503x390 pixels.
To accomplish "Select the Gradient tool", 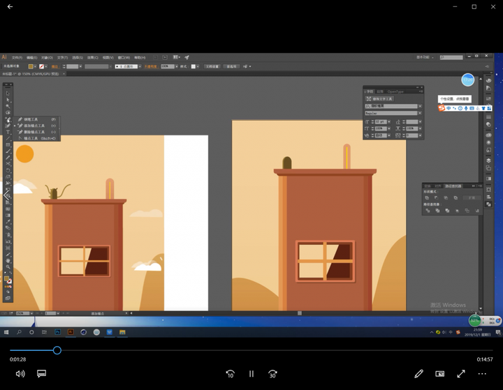I will pos(8,216).
